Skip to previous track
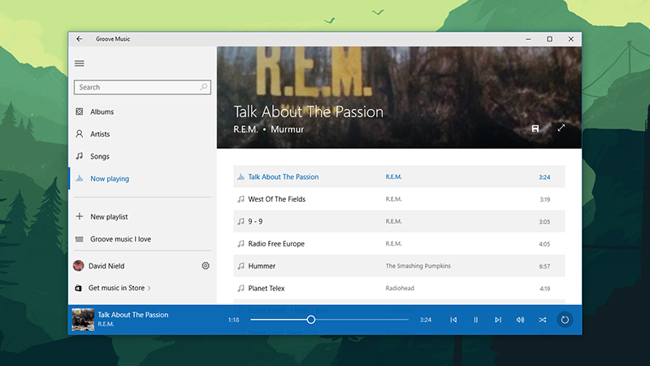 [453, 320]
